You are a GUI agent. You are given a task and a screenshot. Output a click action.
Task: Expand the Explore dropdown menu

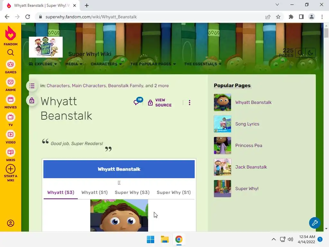click(43, 64)
